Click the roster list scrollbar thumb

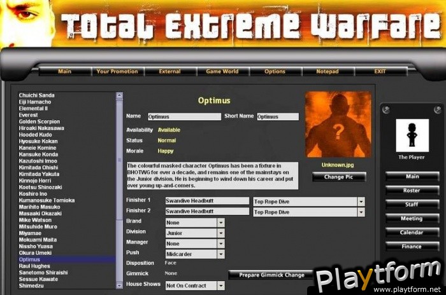[120, 160]
